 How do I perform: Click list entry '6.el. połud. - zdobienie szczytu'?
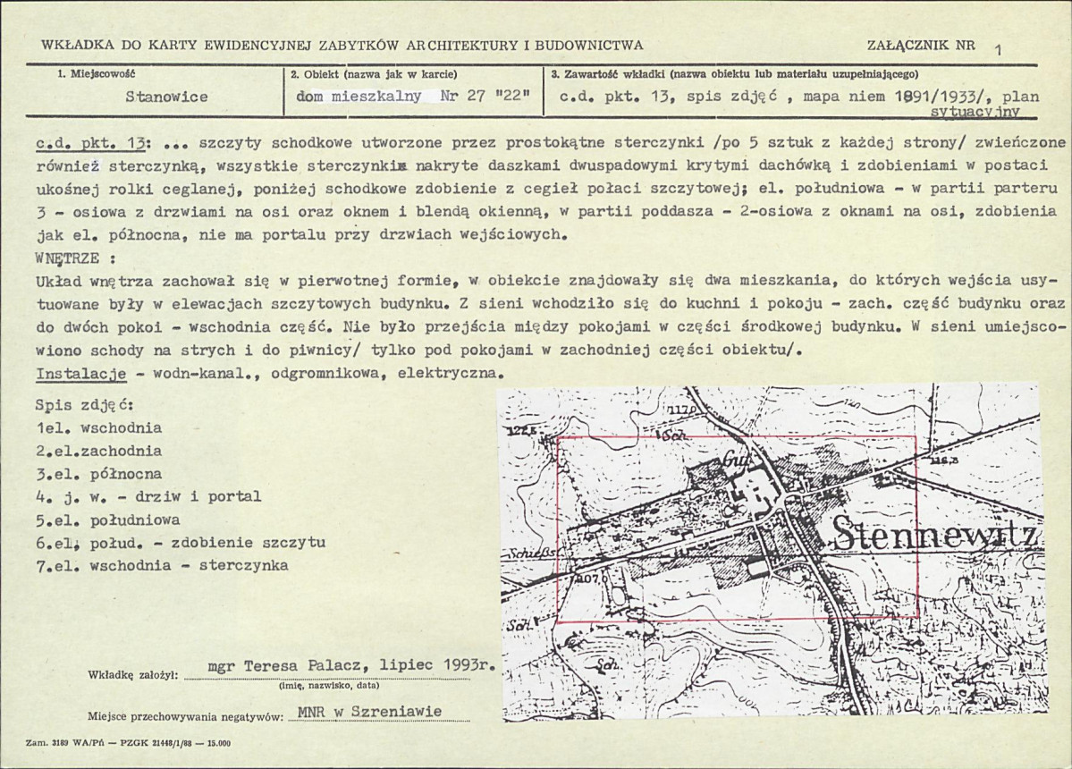point(181,544)
